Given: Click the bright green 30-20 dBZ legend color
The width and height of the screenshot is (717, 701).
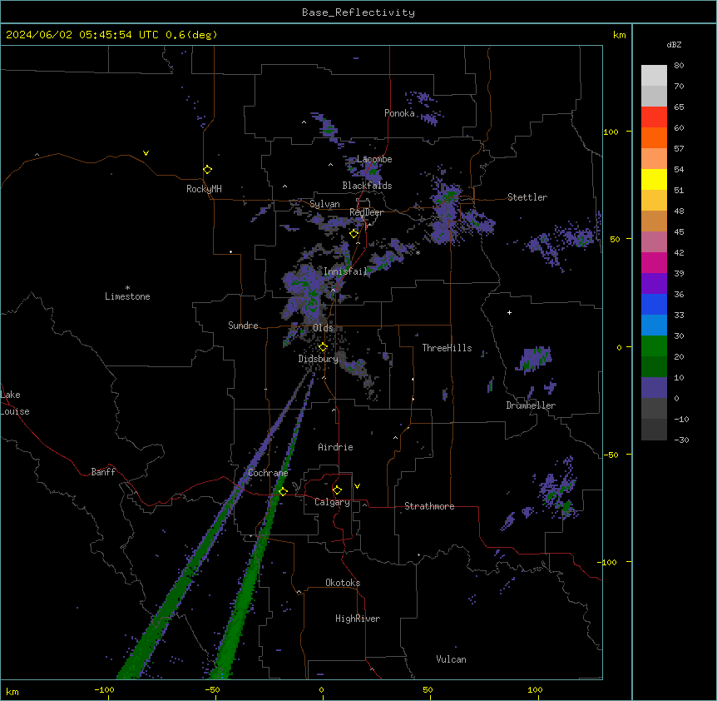Looking at the screenshot, I should [x=654, y=346].
